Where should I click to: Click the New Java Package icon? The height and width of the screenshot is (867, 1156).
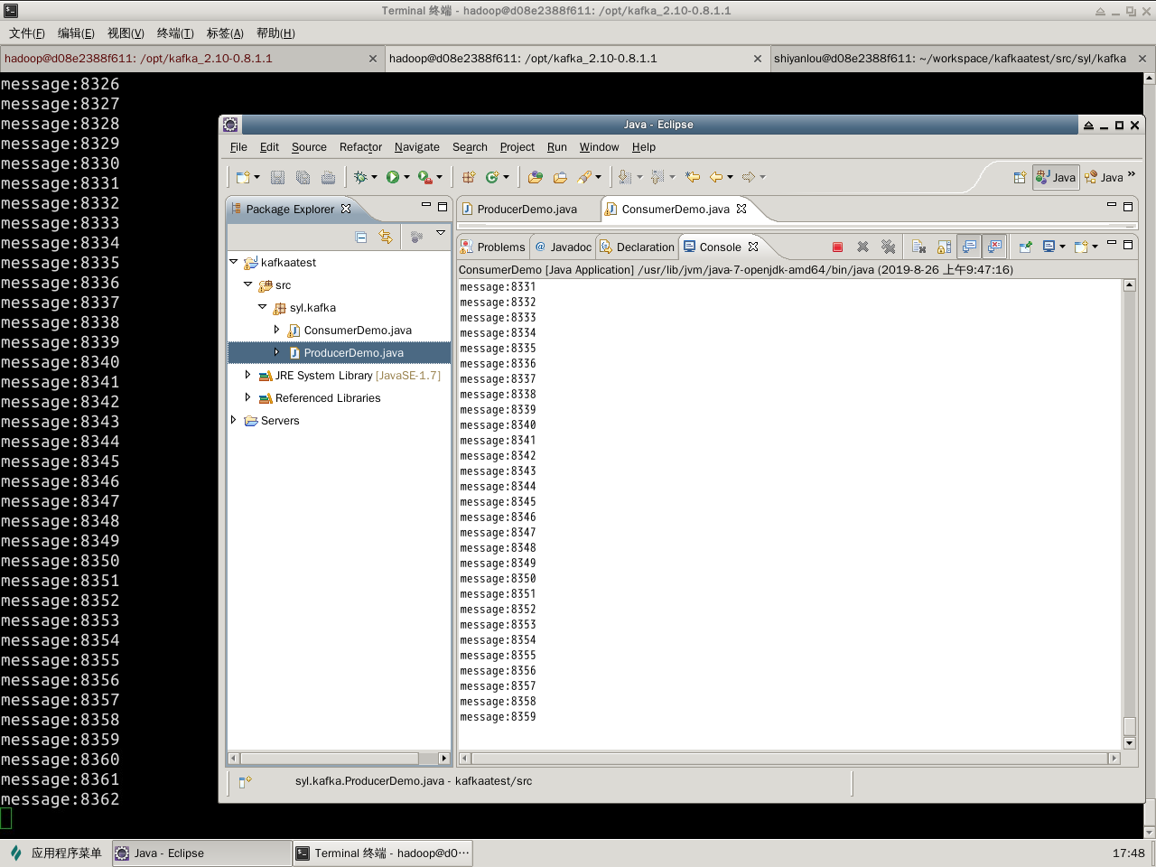pos(468,177)
